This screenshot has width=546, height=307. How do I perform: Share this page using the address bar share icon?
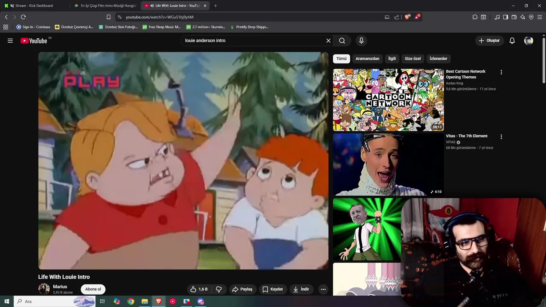[x=397, y=17]
